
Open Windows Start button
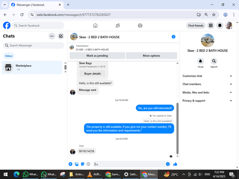coord(6,174)
